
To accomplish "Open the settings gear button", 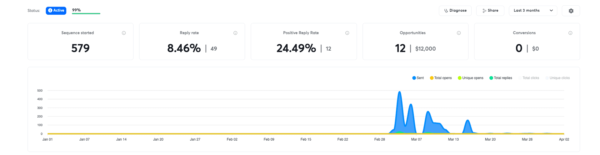I will click(x=571, y=11).
